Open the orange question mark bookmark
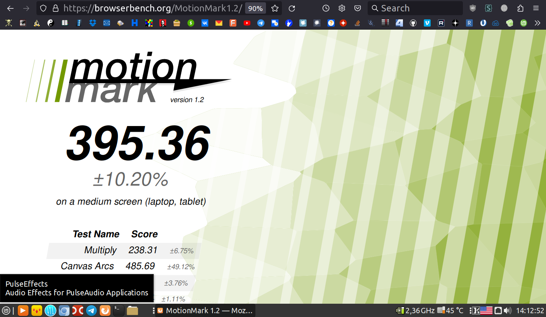Viewport: 546px width, 317px height. (x=331, y=23)
